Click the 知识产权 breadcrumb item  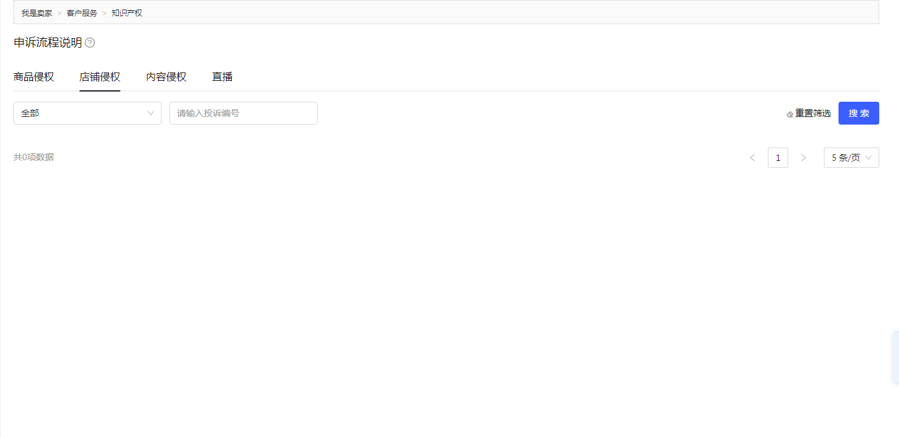[127, 13]
